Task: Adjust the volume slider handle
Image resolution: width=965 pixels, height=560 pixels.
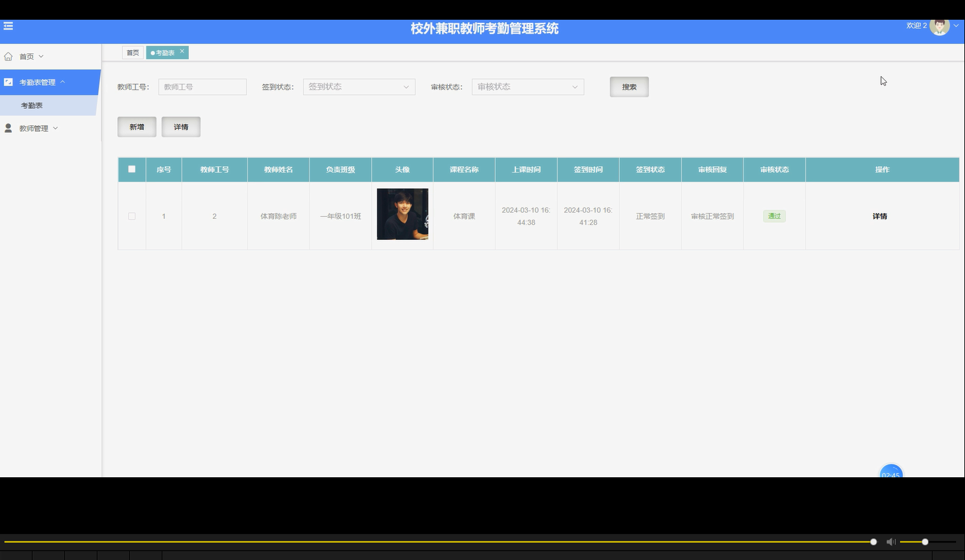Action: [x=925, y=542]
